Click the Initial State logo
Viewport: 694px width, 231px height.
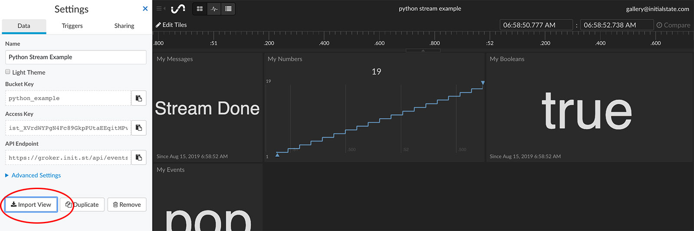[x=178, y=9]
